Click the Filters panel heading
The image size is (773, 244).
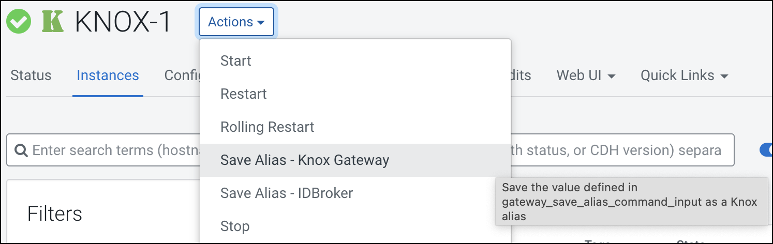[55, 213]
